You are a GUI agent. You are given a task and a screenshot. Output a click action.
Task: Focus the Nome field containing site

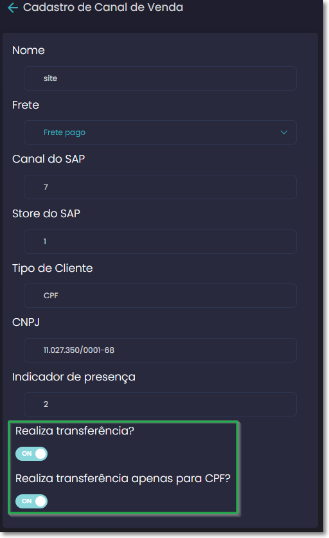point(160,78)
